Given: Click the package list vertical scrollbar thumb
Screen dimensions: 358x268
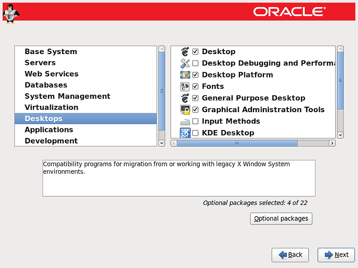Looking at the screenshot, I should 340,81.
